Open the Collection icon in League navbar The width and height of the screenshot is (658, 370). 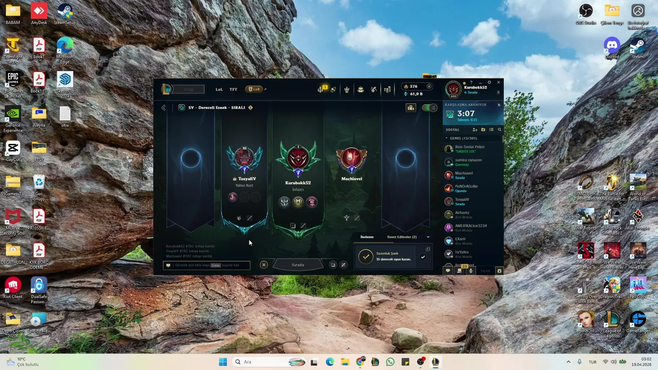point(347,89)
